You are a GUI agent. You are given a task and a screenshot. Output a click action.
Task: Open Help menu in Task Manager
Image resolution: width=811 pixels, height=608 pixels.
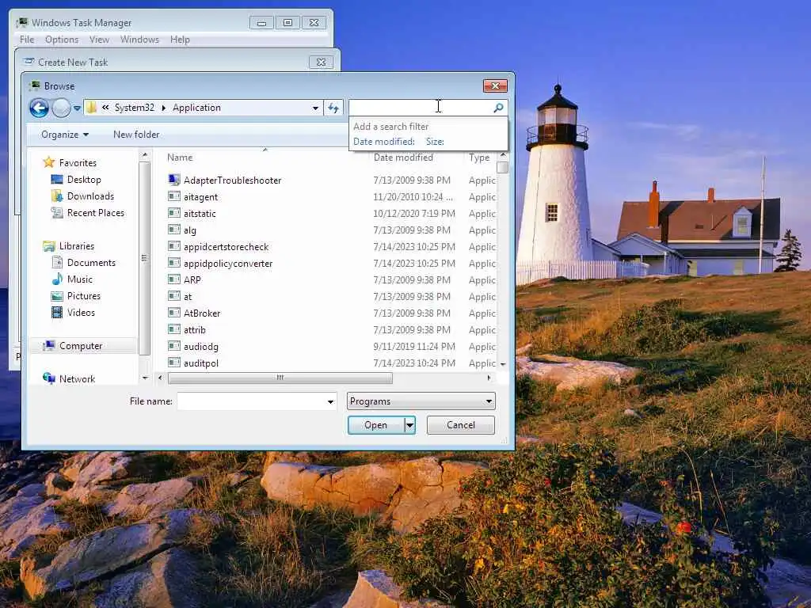click(x=180, y=40)
